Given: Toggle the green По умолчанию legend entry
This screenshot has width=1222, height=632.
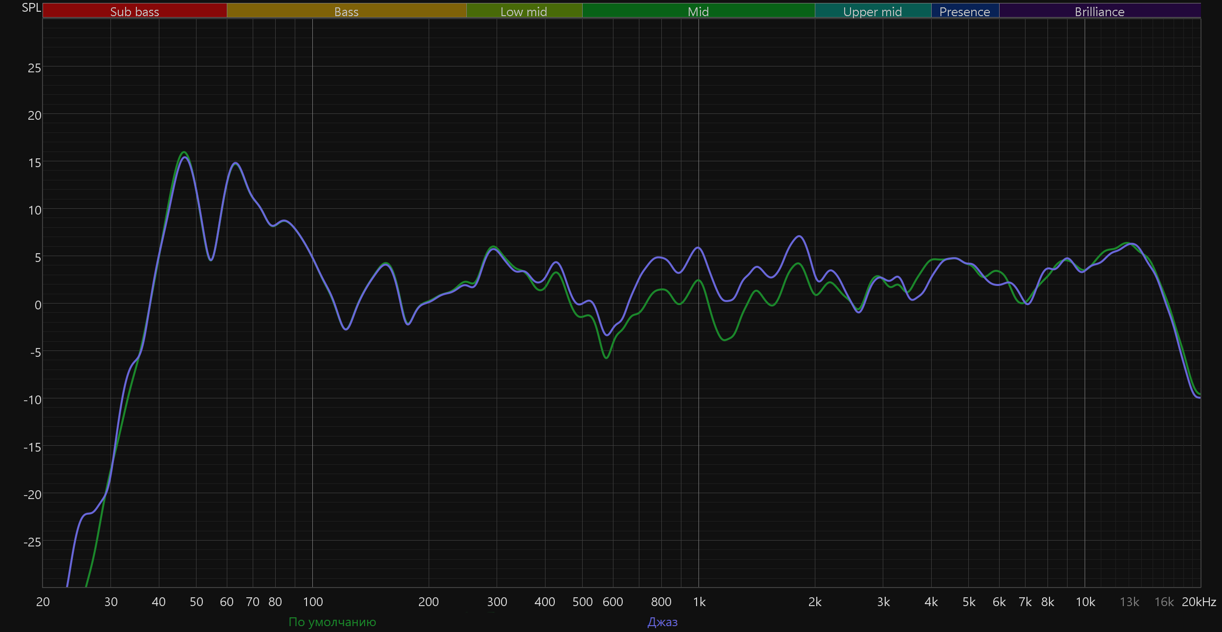Looking at the screenshot, I should [332, 622].
